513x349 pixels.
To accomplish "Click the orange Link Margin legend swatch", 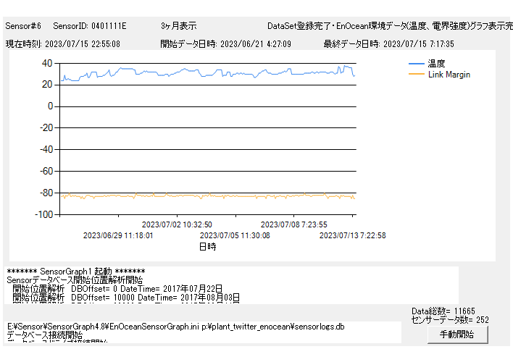I will pos(416,75).
